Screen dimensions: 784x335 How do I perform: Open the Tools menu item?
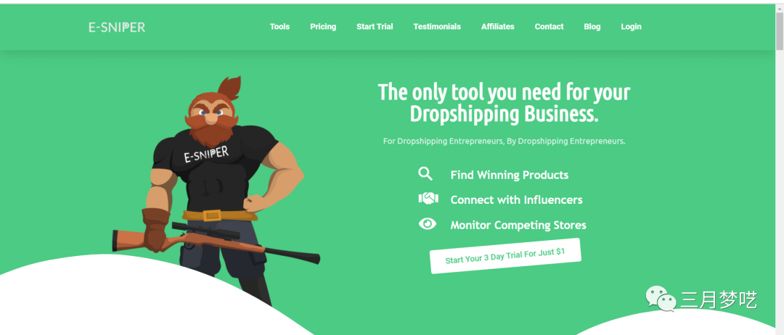click(279, 26)
